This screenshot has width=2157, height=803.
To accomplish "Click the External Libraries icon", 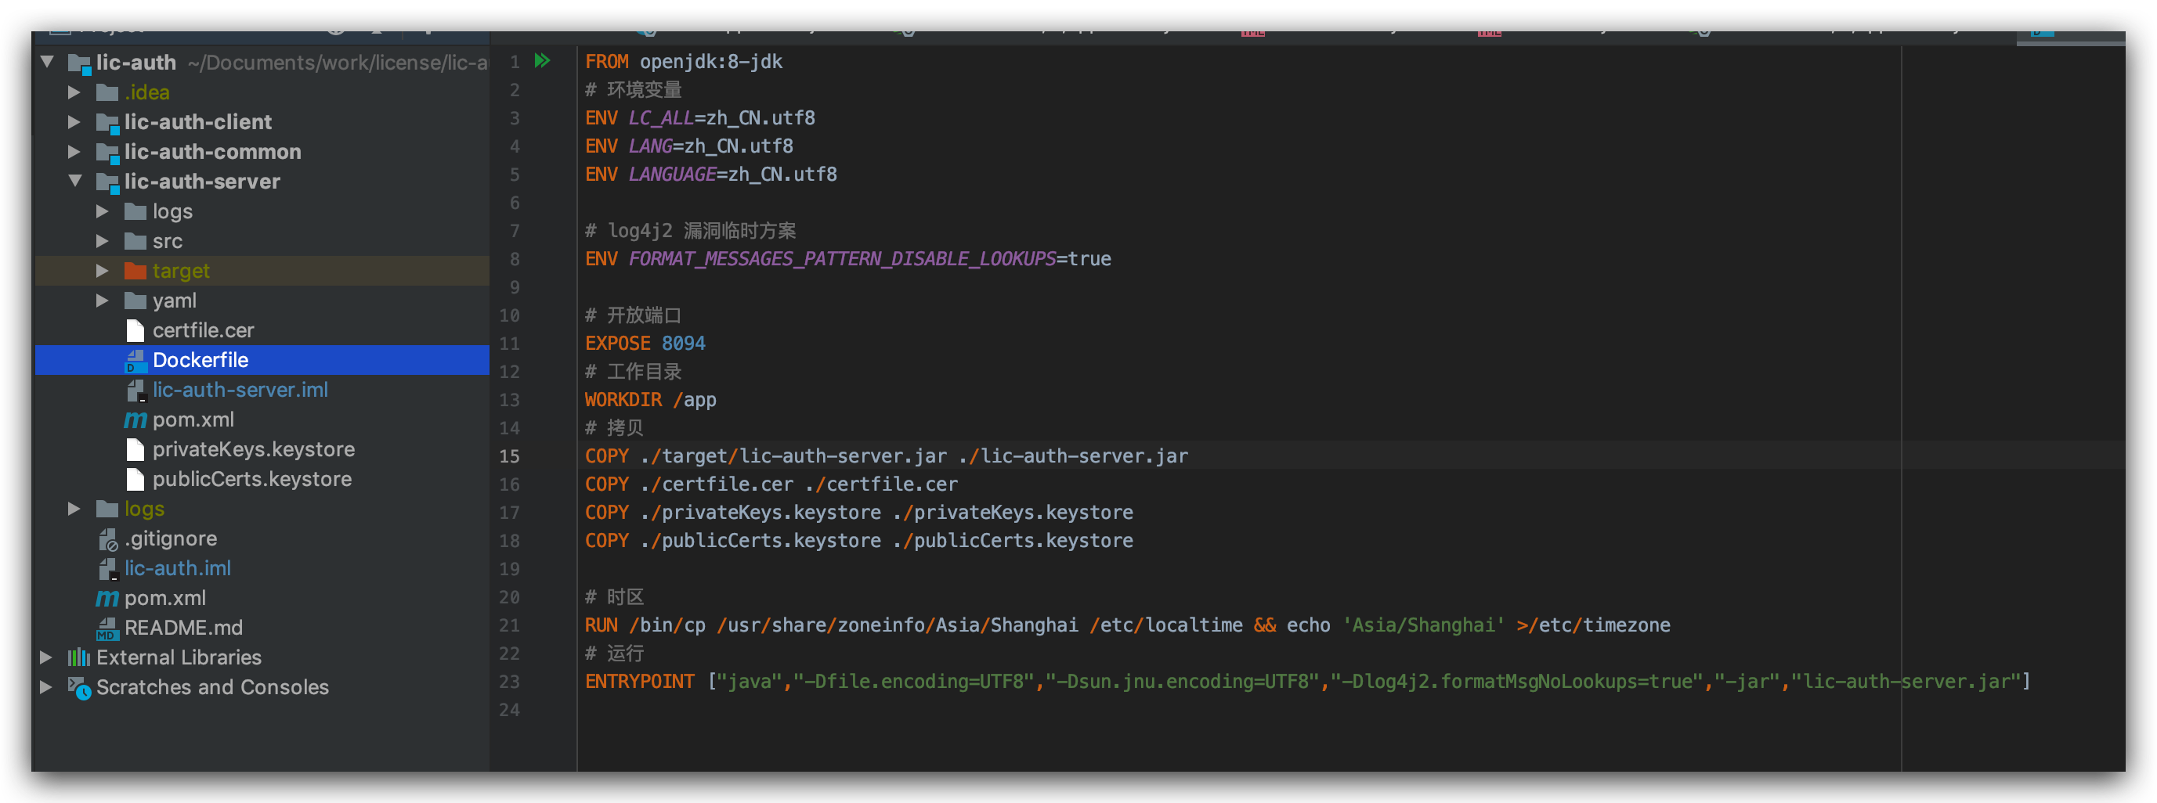I will (x=78, y=657).
